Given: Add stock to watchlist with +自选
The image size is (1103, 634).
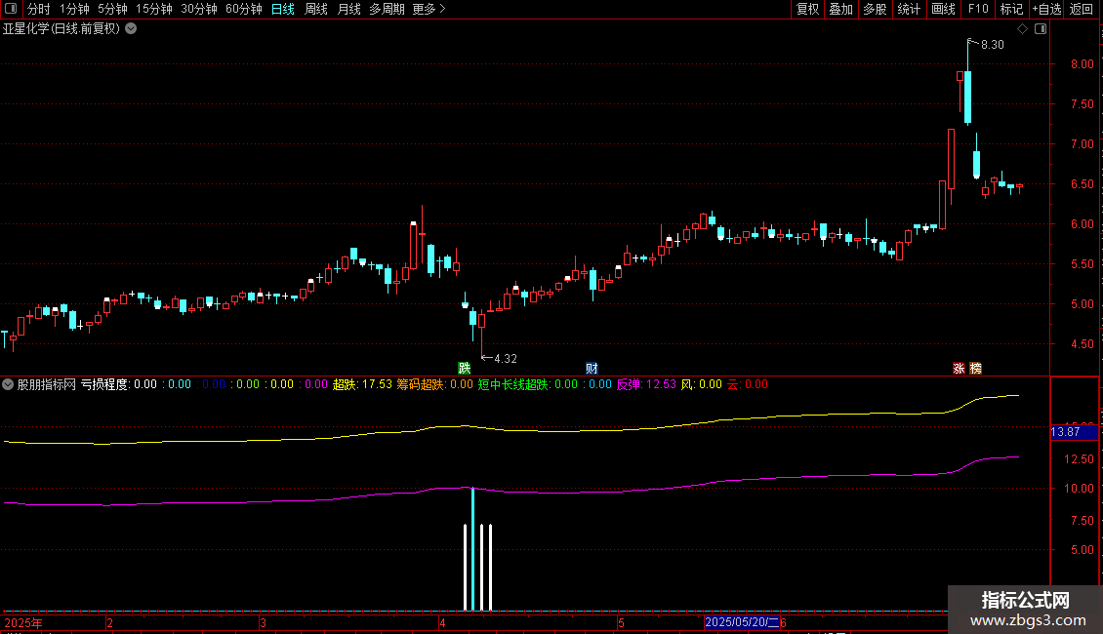Looking at the screenshot, I should click(1046, 9).
